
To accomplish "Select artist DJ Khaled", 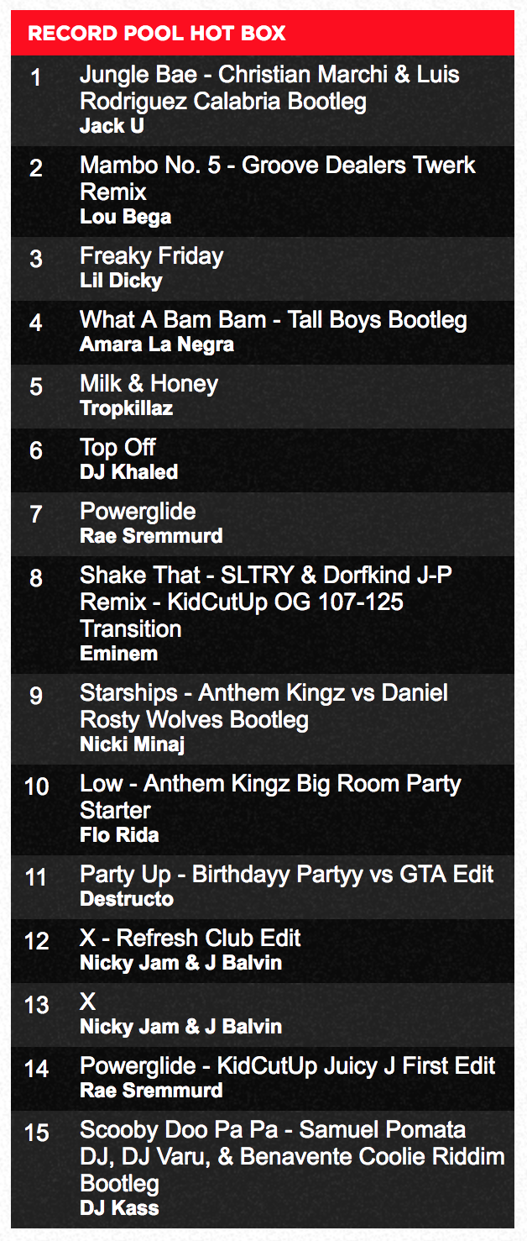I will [128, 472].
